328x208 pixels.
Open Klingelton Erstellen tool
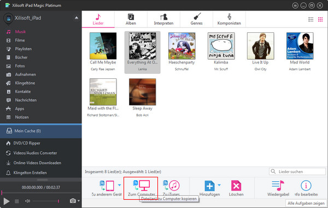pyautogui.click(x=30, y=173)
